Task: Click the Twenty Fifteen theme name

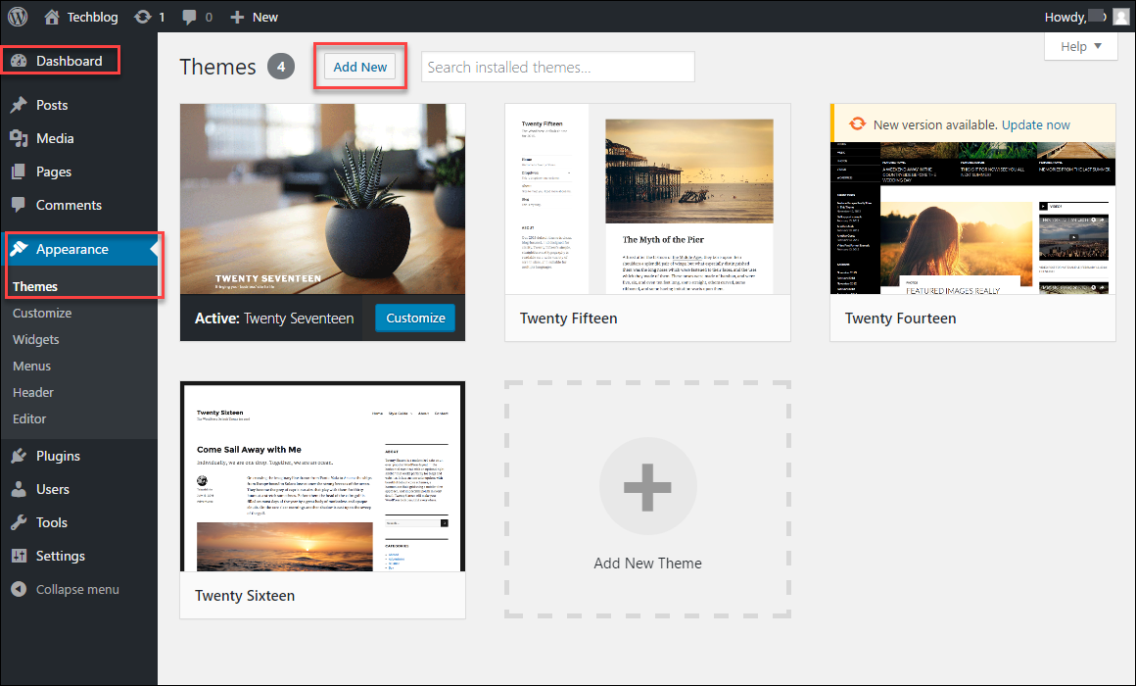Action: coord(569,318)
